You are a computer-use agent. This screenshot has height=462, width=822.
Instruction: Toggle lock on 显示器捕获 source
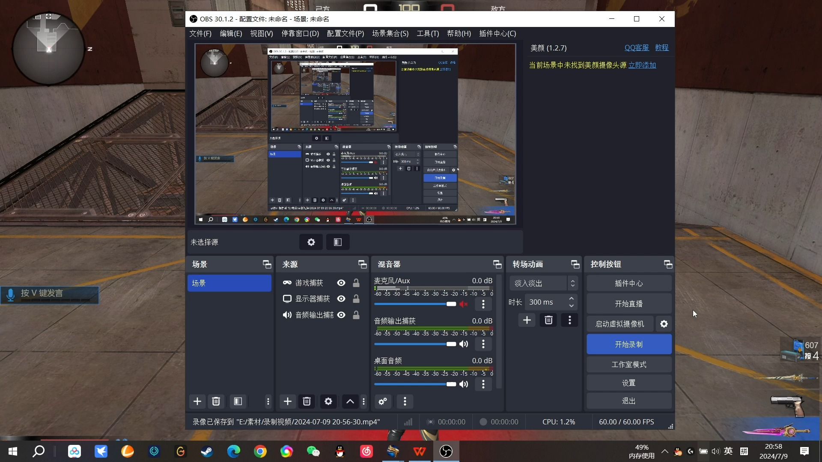(356, 299)
